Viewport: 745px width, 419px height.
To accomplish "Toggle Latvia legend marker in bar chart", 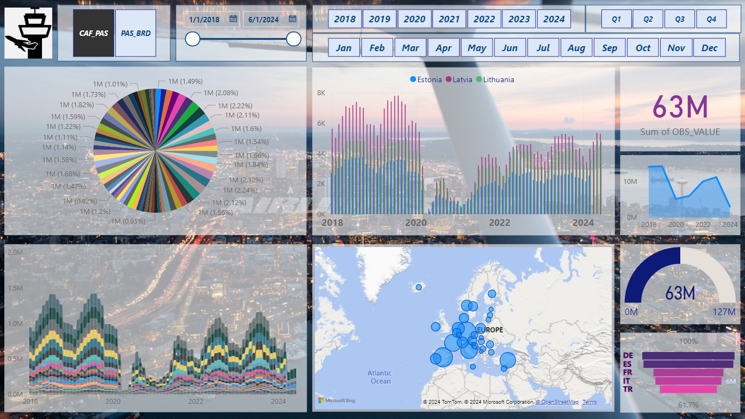I will click(449, 79).
